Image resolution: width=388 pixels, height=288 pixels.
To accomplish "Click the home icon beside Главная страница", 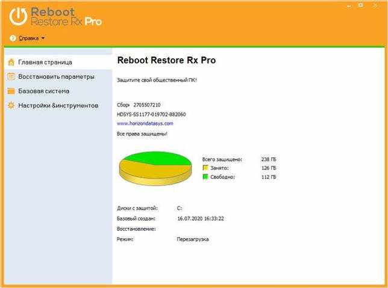I will tap(11, 63).
